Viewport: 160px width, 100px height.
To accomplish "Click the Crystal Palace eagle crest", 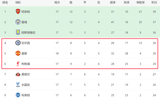I will (x=18, y=84).
